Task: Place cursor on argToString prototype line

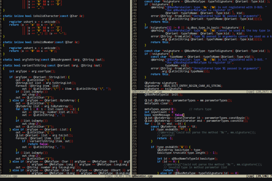Action: pos(54,60)
